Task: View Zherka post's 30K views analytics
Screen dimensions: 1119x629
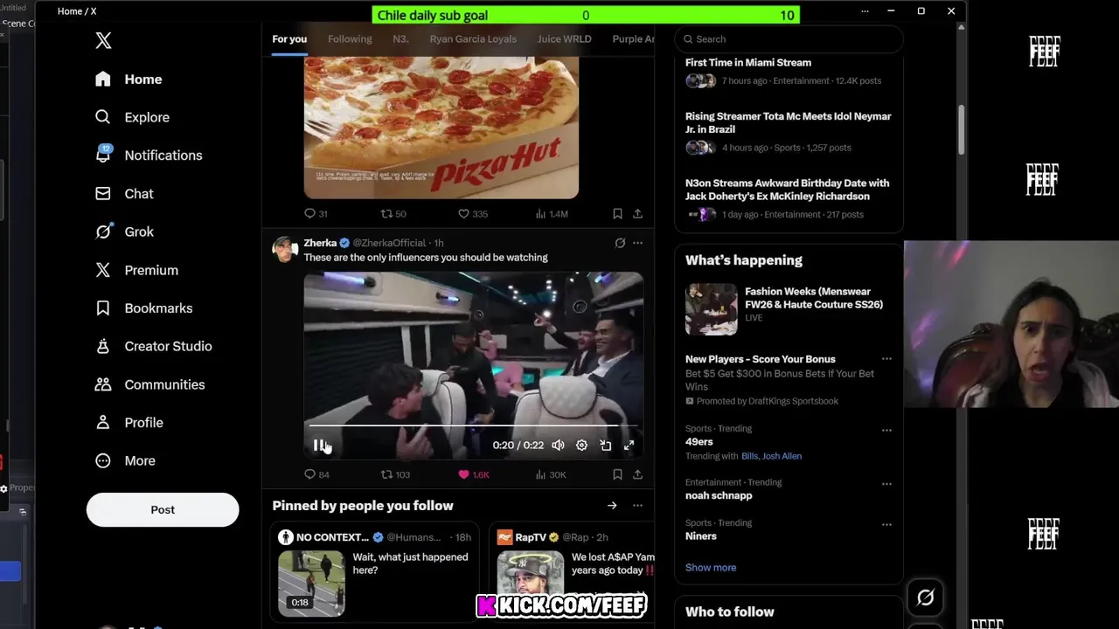Action: [550, 474]
